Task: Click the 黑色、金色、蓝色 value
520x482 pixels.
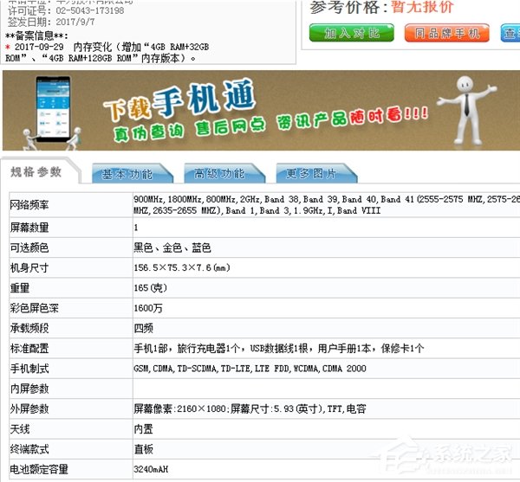Action: click(x=172, y=247)
